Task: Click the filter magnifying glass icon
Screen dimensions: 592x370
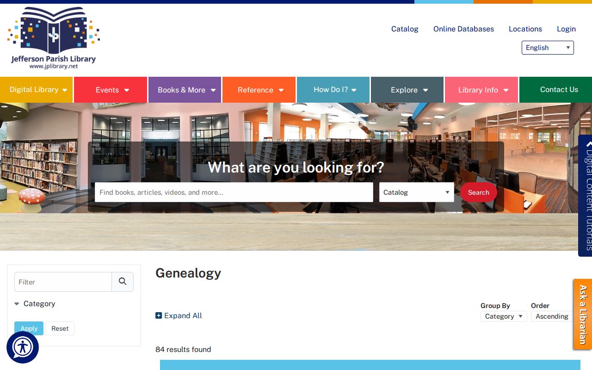Action: [123, 282]
